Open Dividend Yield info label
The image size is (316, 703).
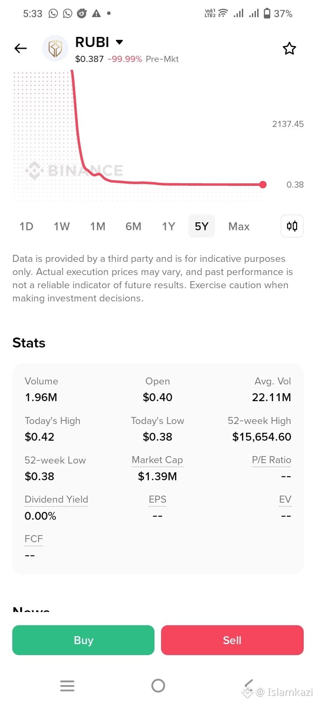(56, 500)
